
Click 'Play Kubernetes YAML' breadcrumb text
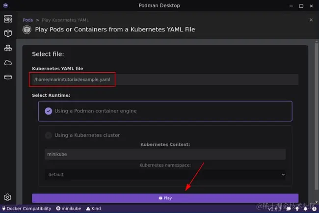65,20
